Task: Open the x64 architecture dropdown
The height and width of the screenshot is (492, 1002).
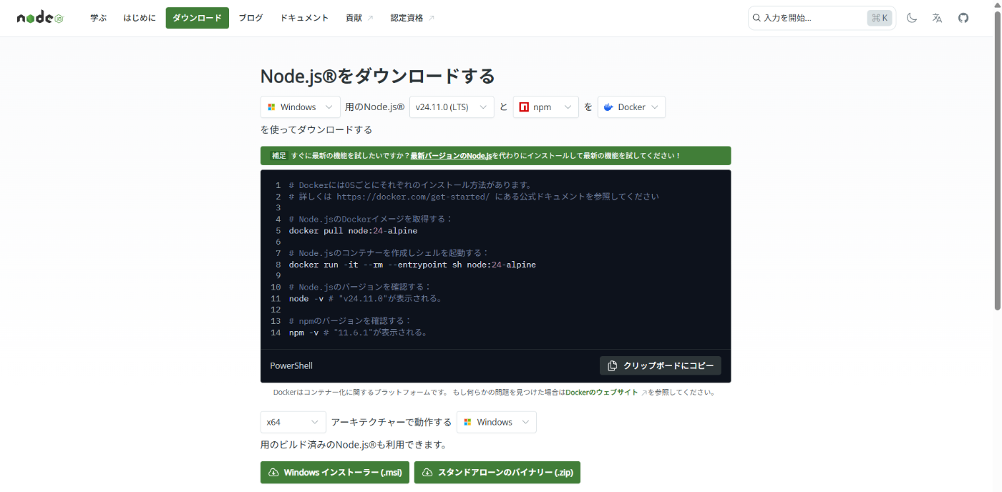Action: point(293,422)
